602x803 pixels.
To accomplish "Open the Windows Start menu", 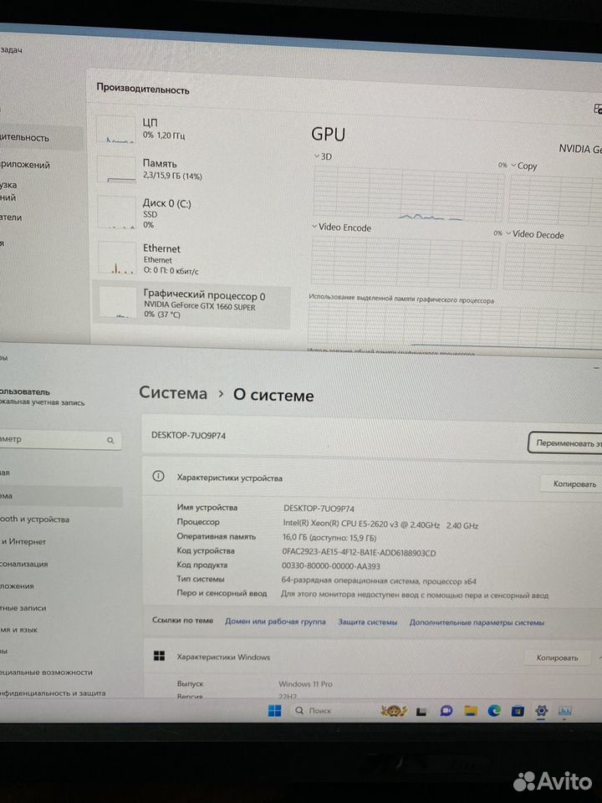I will tap(274, 711).
